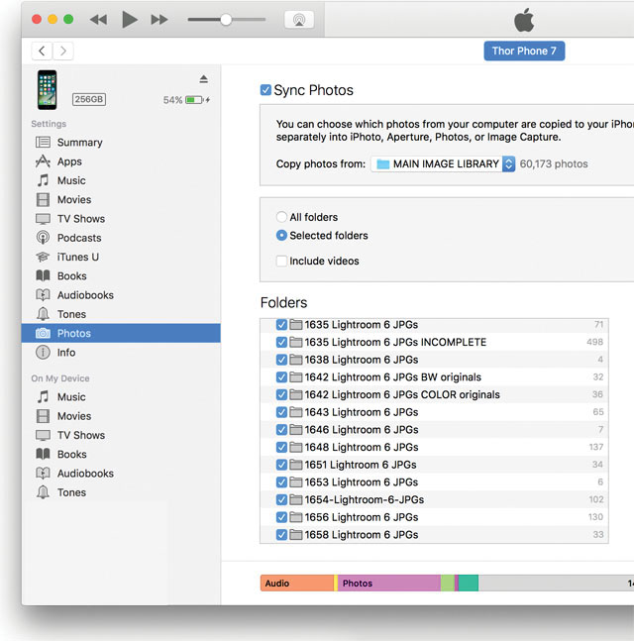Start playback with the play button
Image resolution: width=634 pixels, height=641 pixels.
pos(130,19)
